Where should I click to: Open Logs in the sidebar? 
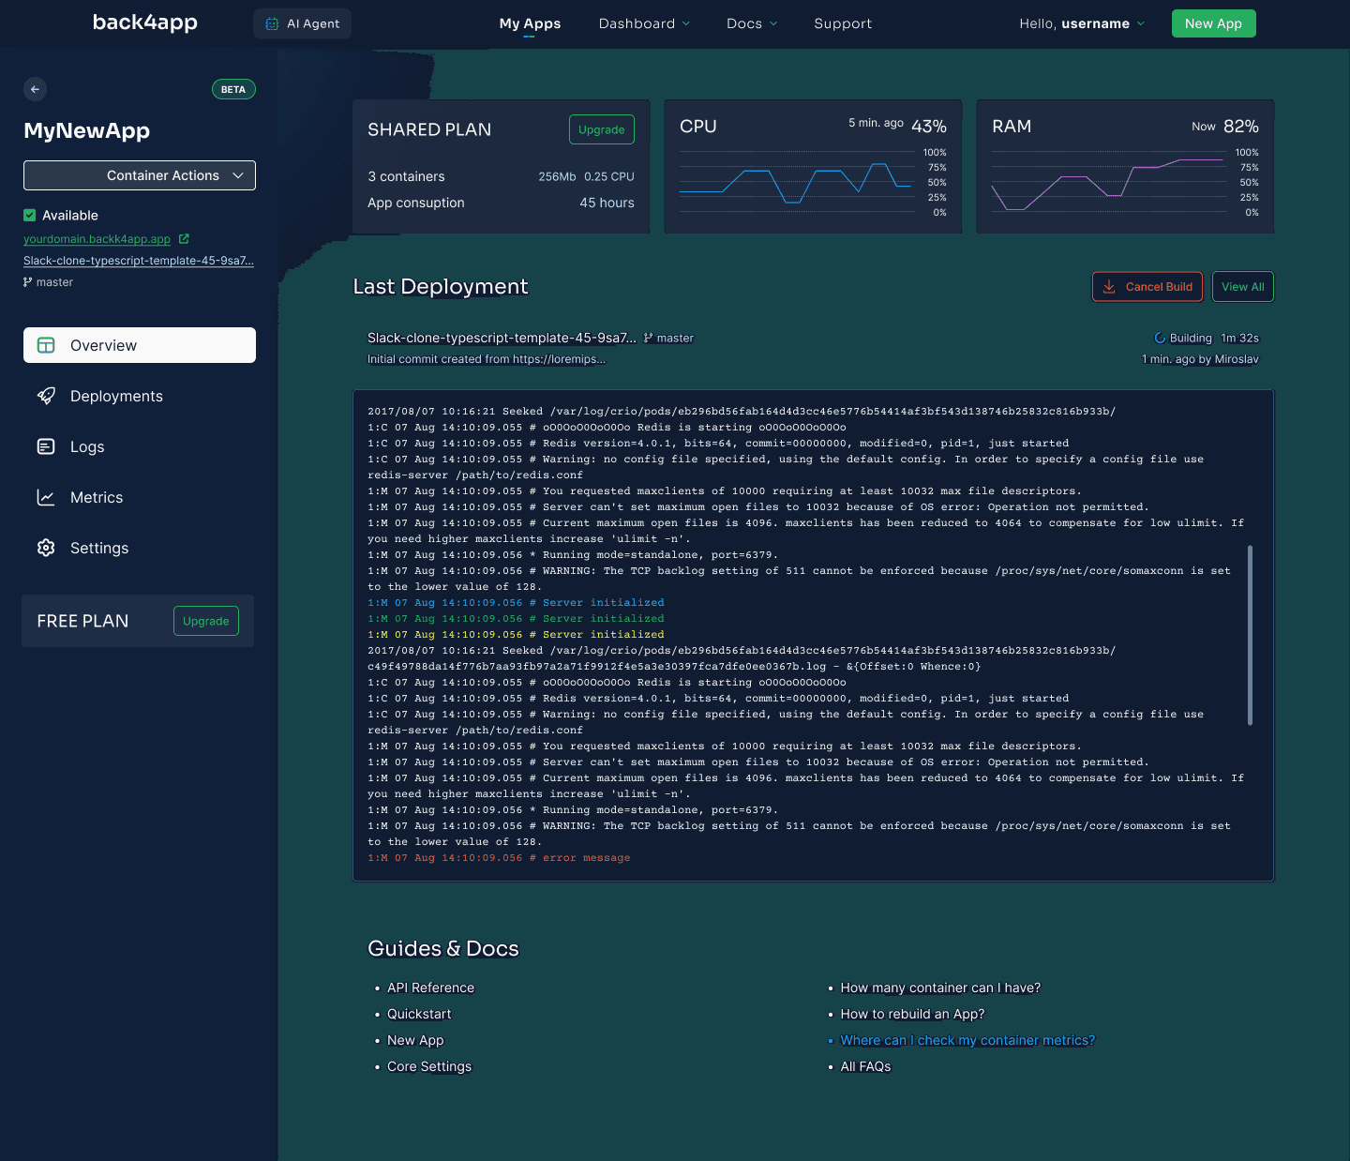point(140,446)
